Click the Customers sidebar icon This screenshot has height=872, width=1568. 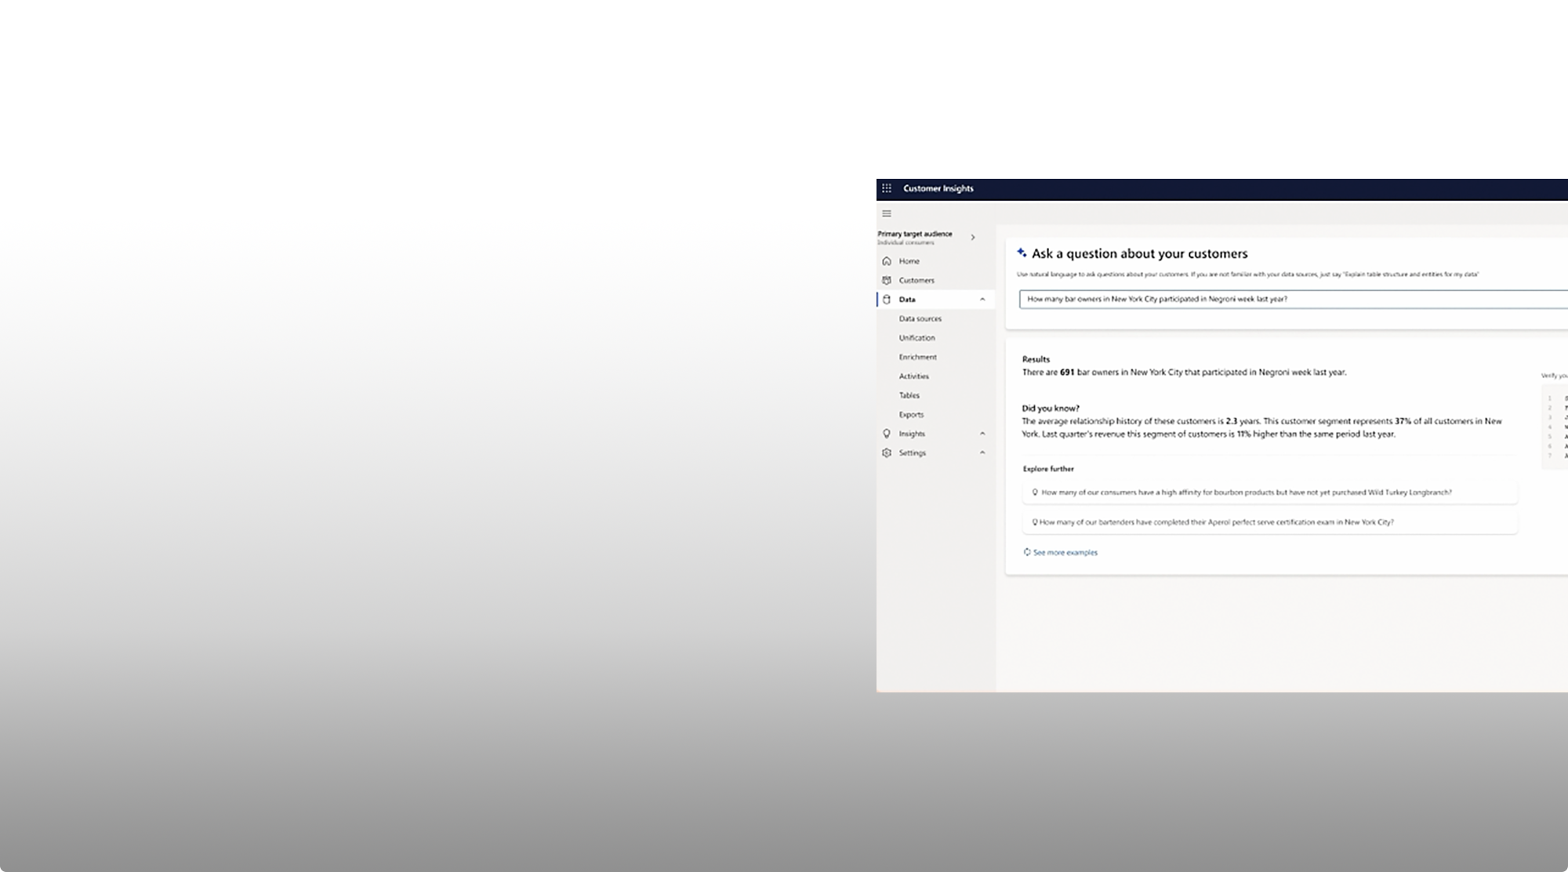coord(887,280)
